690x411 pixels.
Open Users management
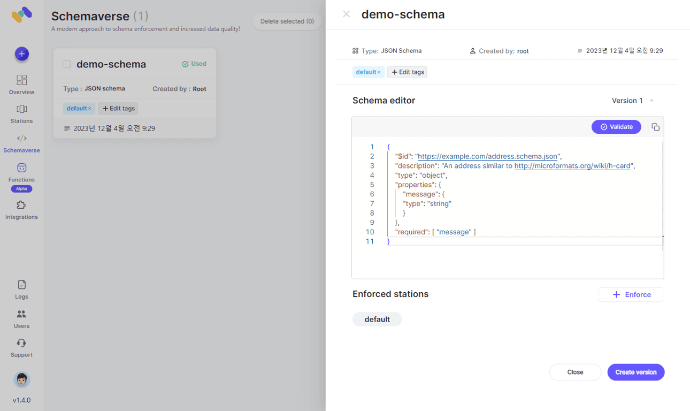(21, 319)
